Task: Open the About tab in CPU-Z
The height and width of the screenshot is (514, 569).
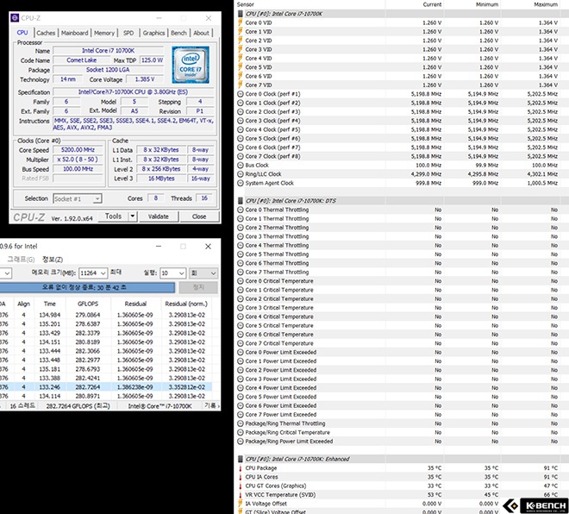Action: tap(201, 33)
